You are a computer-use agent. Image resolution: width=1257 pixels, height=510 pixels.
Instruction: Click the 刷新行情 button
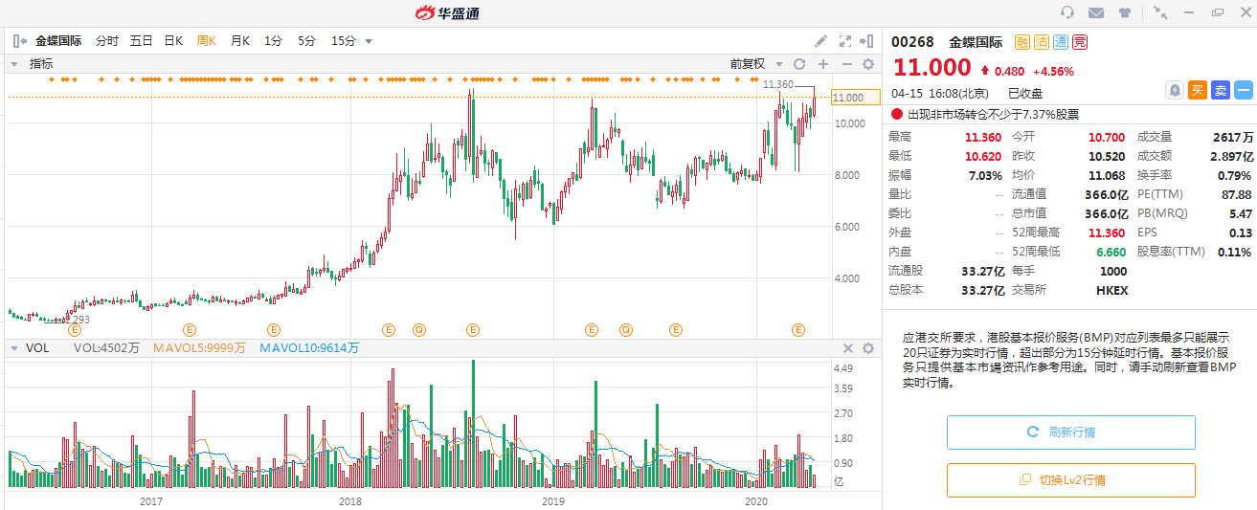point(1070,432)
